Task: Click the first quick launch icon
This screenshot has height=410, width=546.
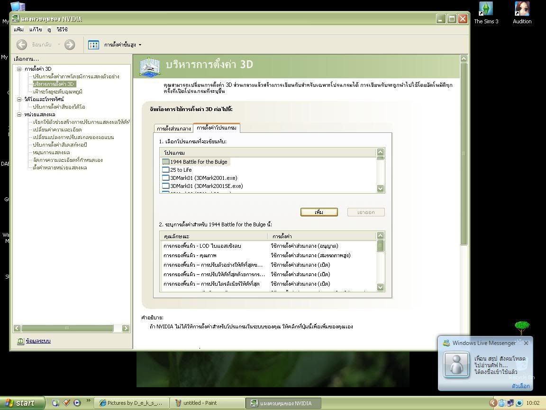Action: [56, 403]
